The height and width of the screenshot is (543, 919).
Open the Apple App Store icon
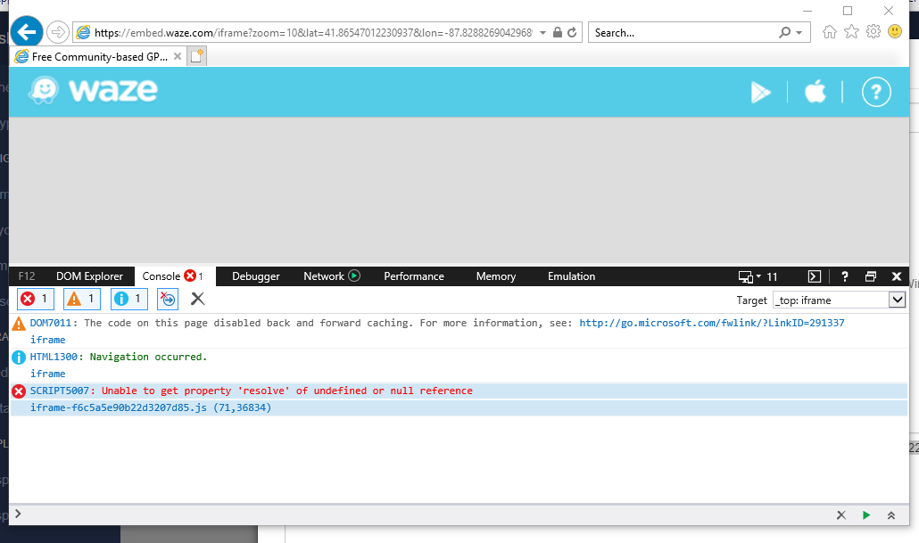click(x=816, y=91)
